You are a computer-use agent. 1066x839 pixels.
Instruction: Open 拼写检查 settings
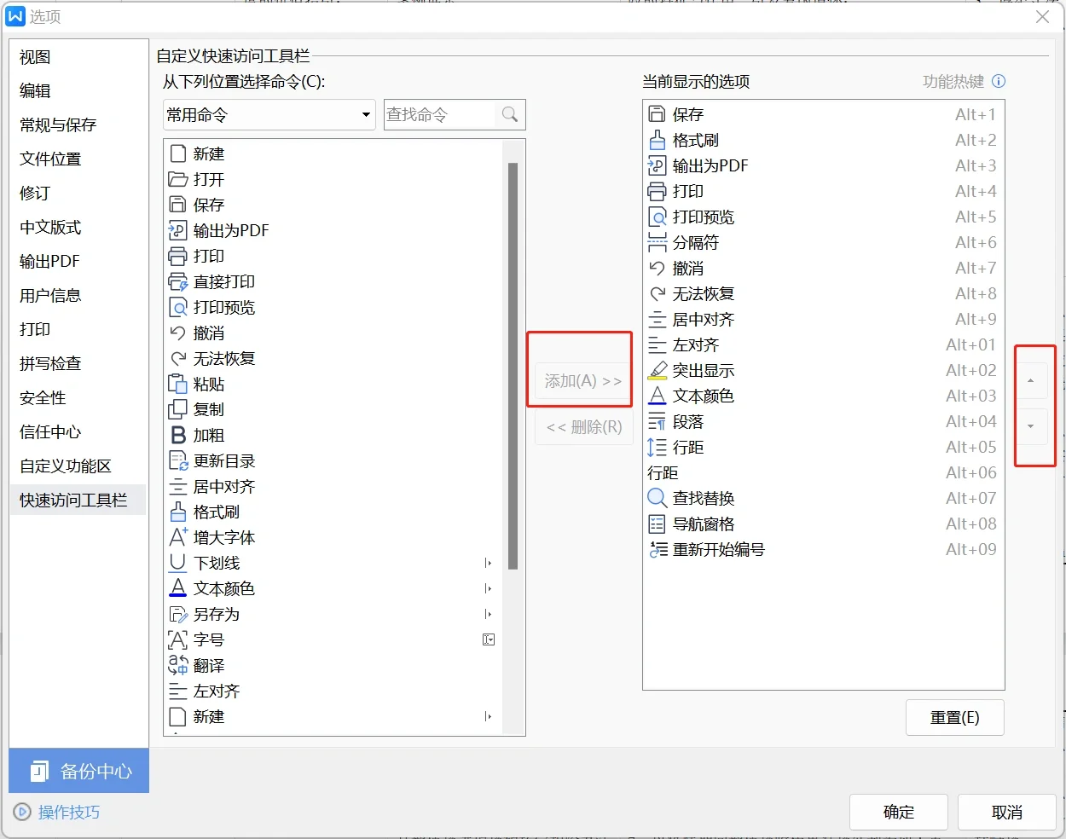(50, 364)
